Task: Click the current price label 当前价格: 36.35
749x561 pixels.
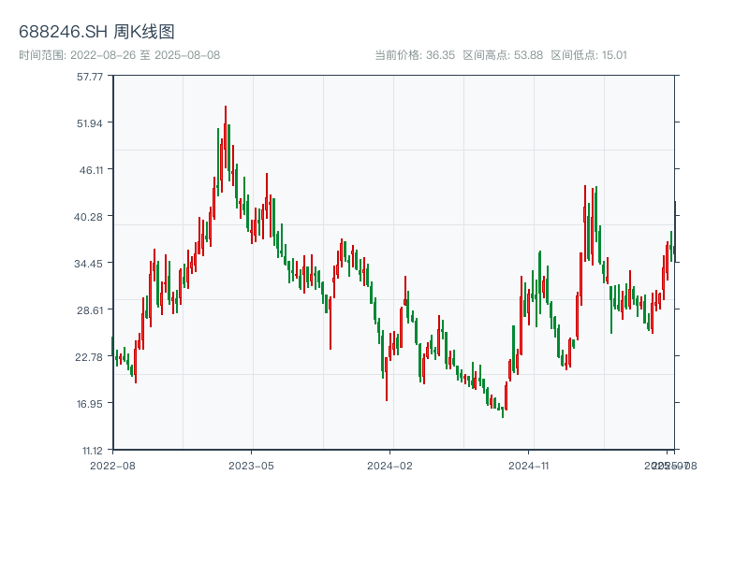Action: point(415,55)
